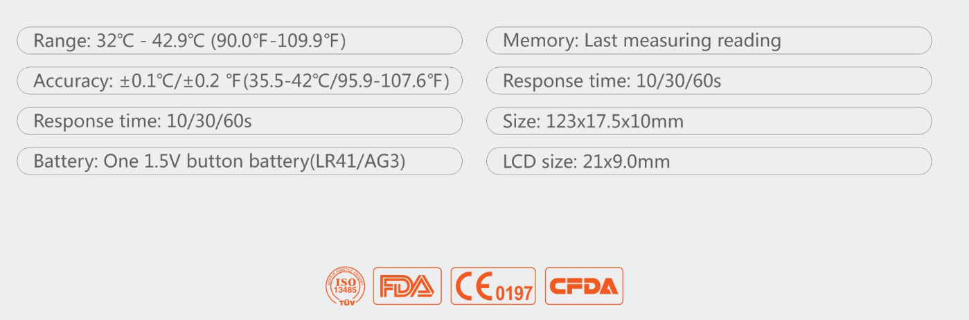The width and height of the screenshot is (969, 320).
Task: Select the LCD size specification pill
Action: (709, 161)
